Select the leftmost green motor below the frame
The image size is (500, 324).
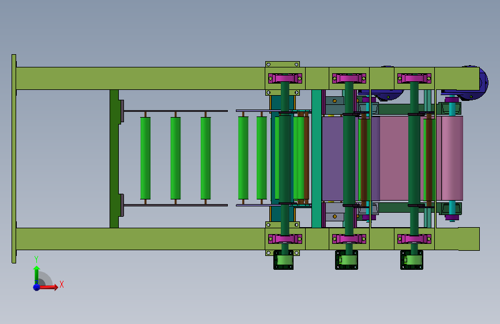click(x=284, y=260)
